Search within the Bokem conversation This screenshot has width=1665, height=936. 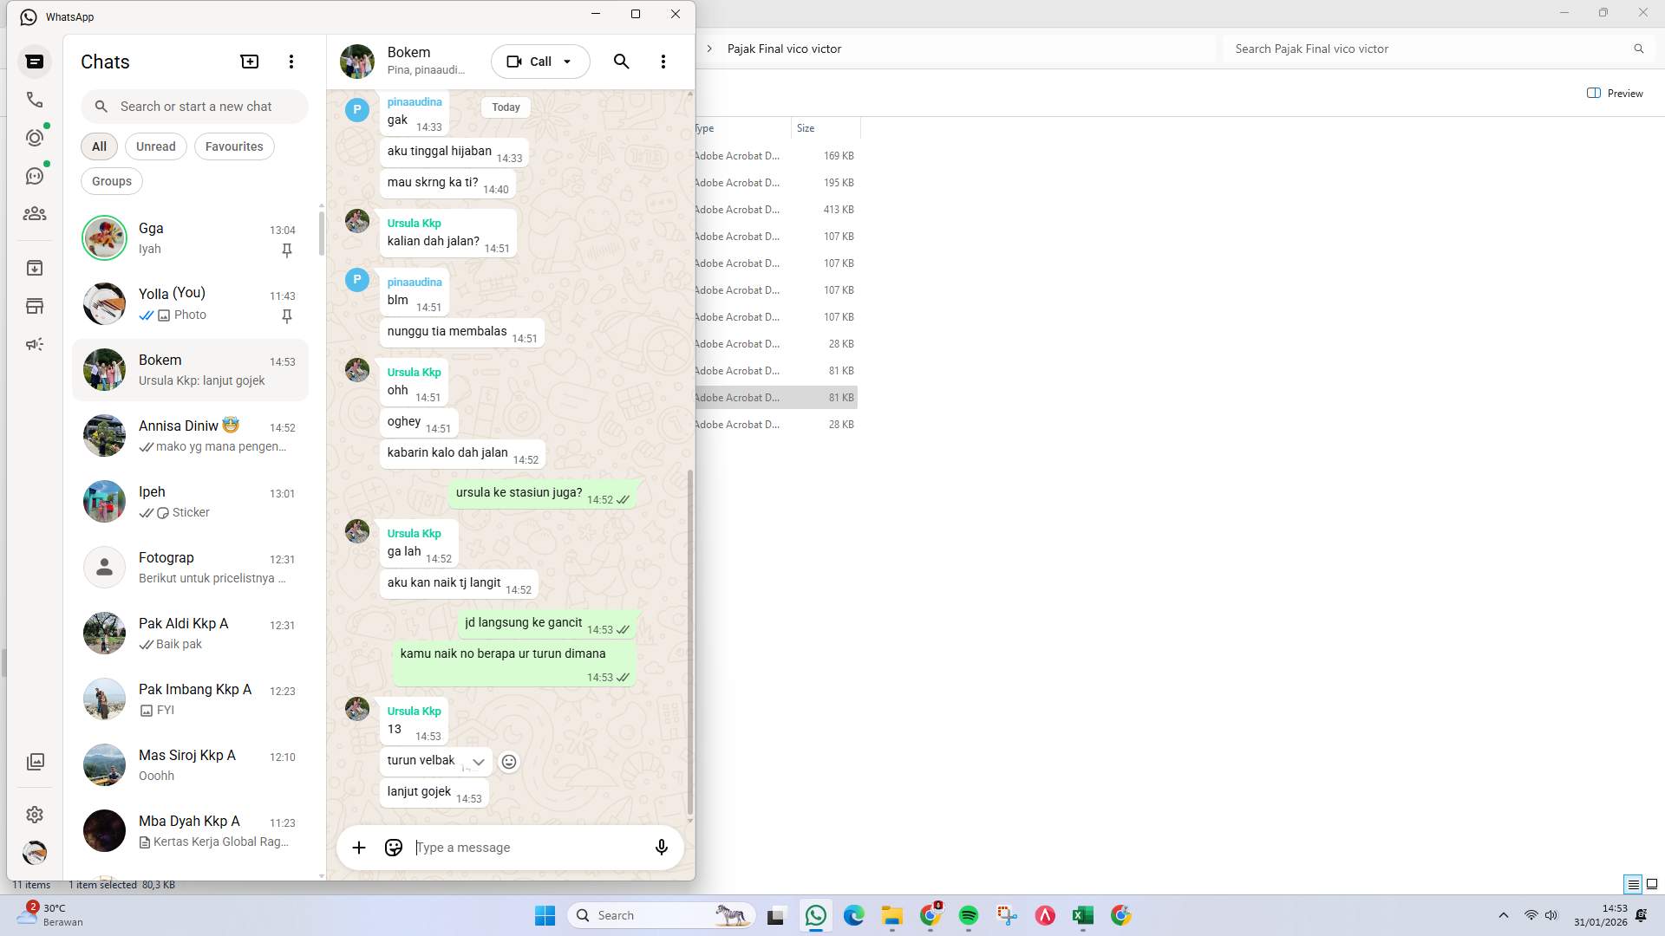point(621,62)
